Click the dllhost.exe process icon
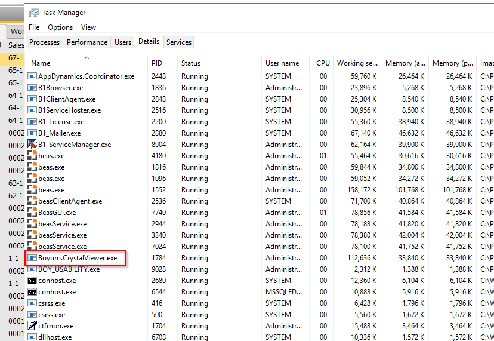 click(32, 337)
